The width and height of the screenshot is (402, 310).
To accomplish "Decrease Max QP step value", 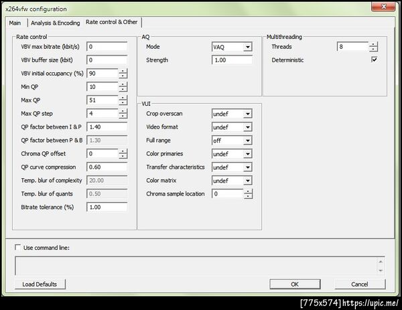I will [123, 116].
